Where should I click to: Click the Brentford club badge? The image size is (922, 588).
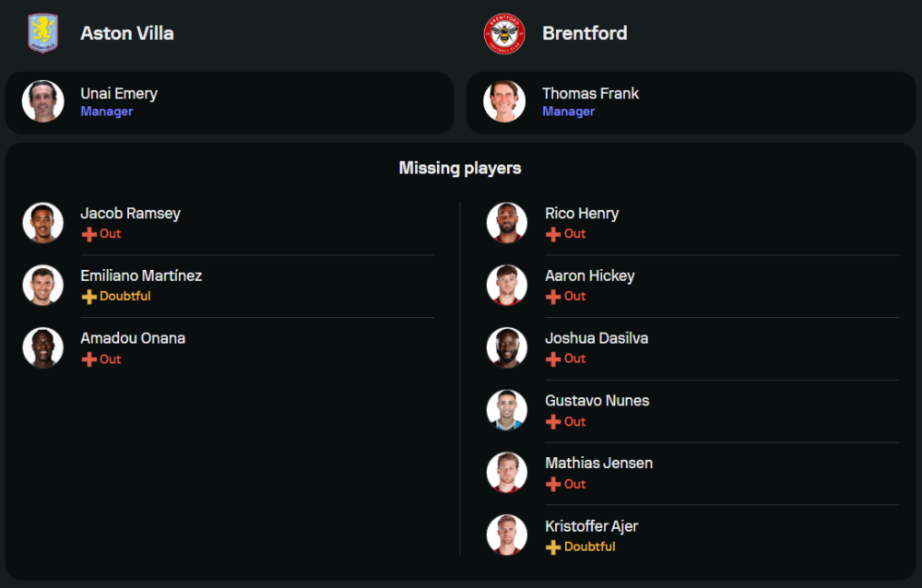(x=504, y=33)
